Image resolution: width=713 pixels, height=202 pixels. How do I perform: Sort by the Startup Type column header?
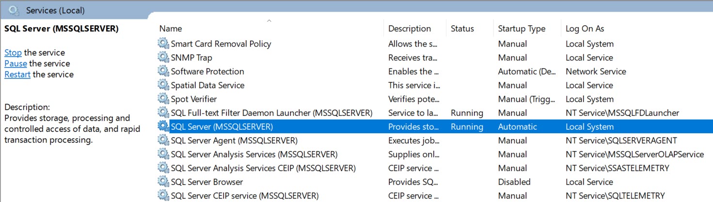point(522,29)
